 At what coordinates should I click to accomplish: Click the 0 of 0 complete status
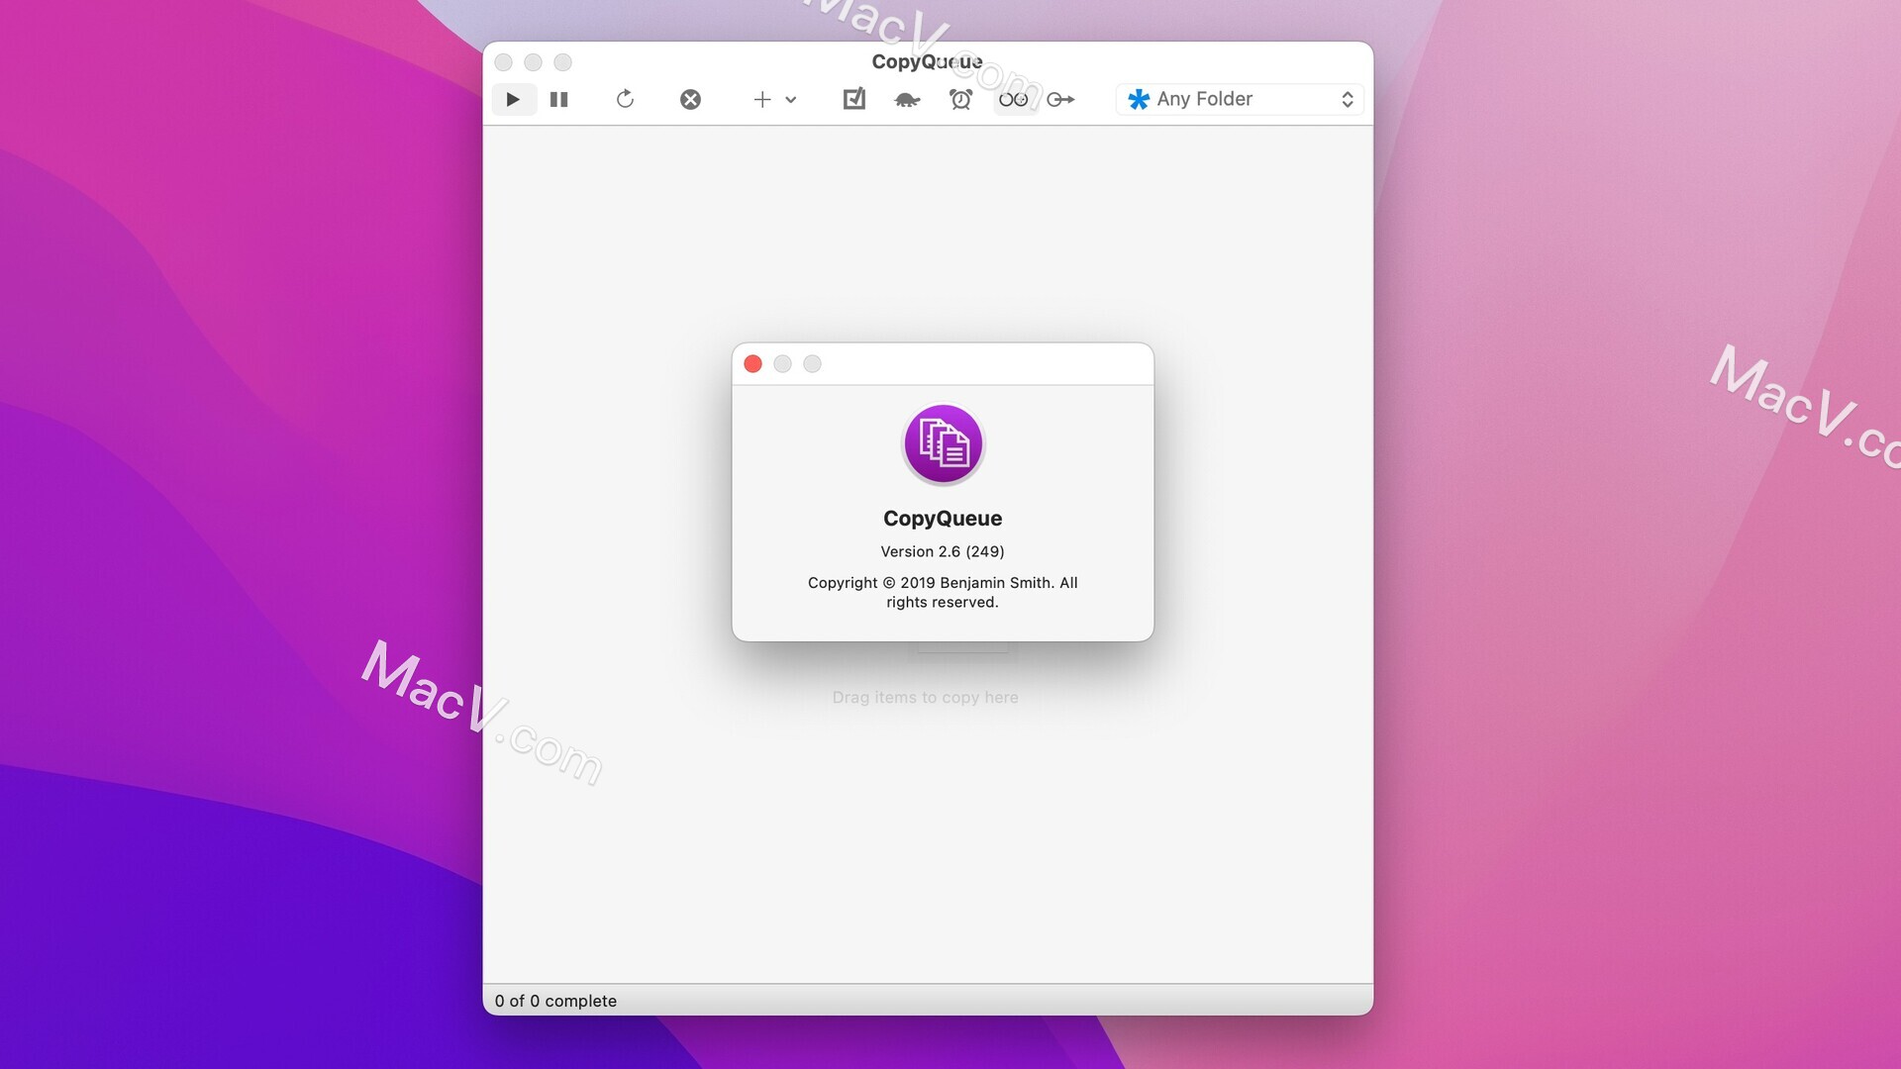[555, 1001]
